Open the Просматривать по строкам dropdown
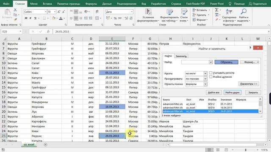This screenshot has height=152, width=271. [x=205, y=79]
